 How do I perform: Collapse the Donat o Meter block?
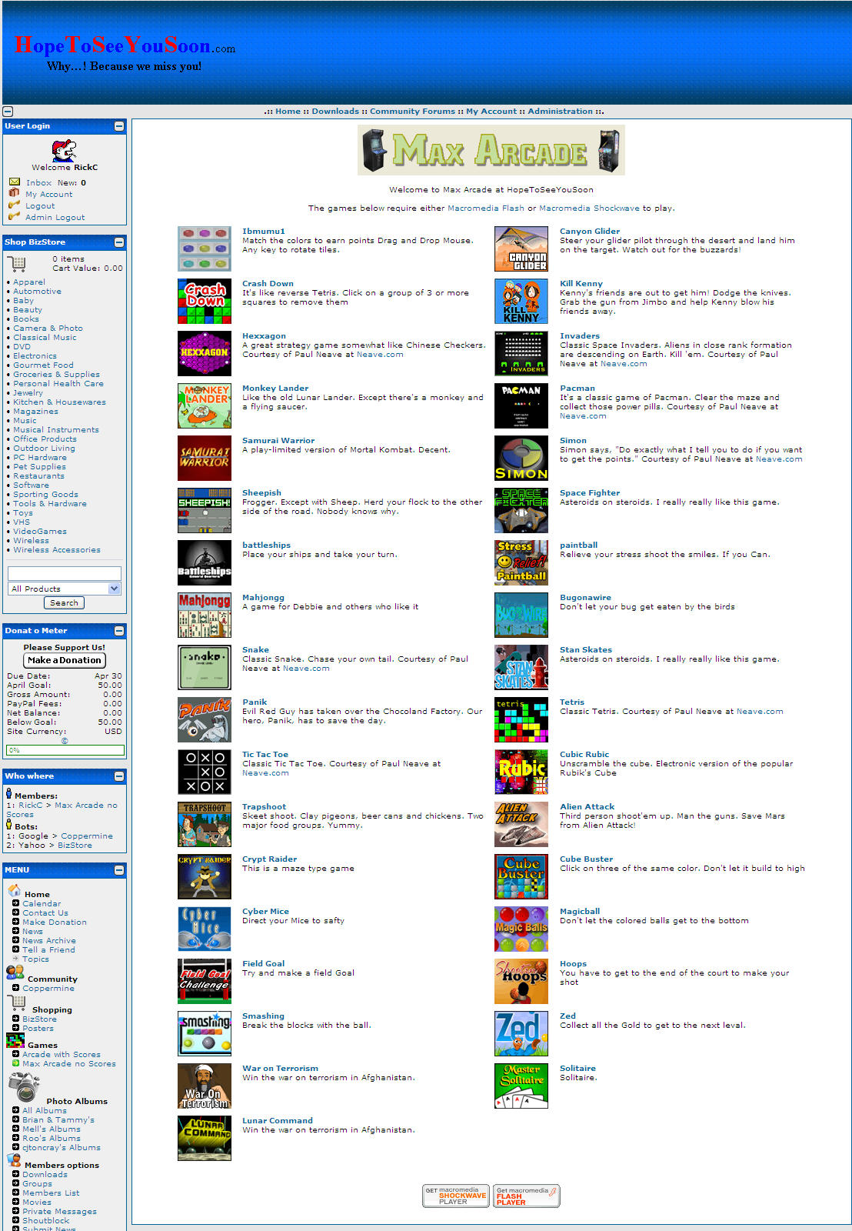click(119, 631)
